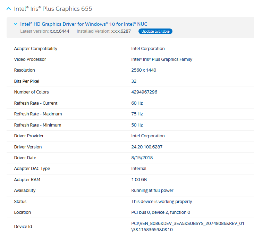Select Intel Iris Plus Graphics Family value
The width and height of the screenshot is (254, 235).
[x=162, y=59]
